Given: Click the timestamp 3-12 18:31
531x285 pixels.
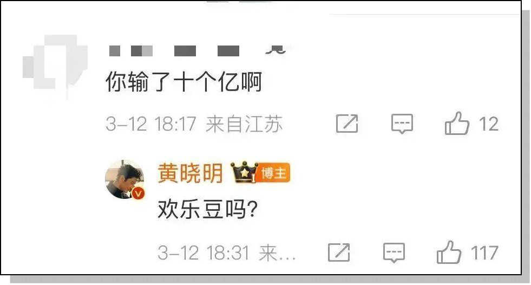Looking at the screenshot, I should (204, 253).
